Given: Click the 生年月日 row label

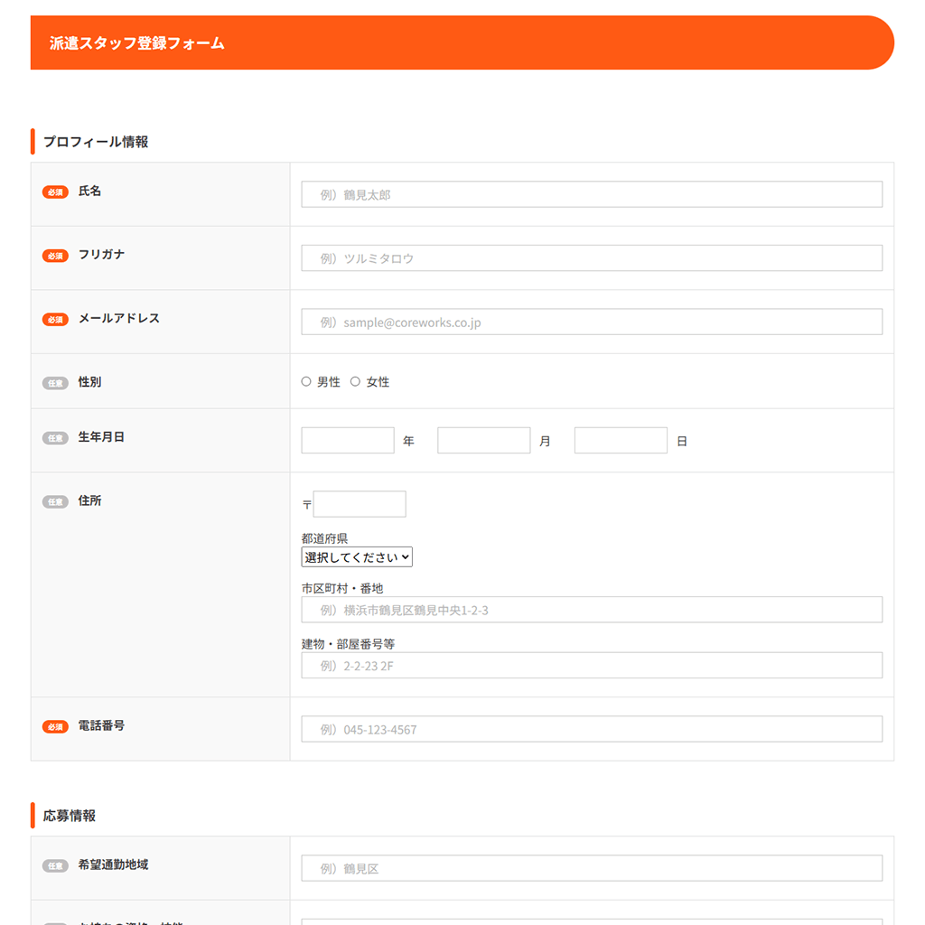Looking at the screenshot, I should point(101,436).
